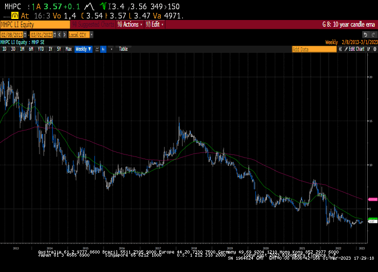Click the 2021 label on time axis
This screenshot has width=378, height=272.
(x=302, y=248)
